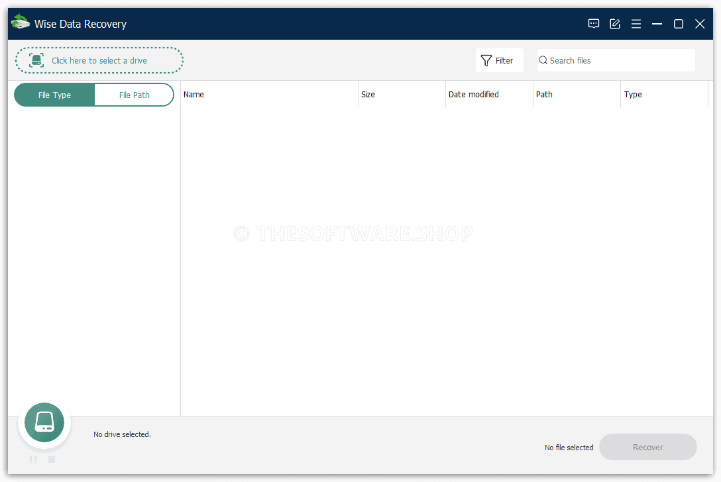Click here to select a drive

[99, 60]
